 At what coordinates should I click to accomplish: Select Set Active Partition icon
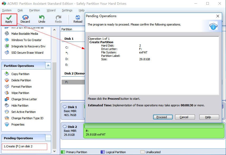[x=7, y=112]
